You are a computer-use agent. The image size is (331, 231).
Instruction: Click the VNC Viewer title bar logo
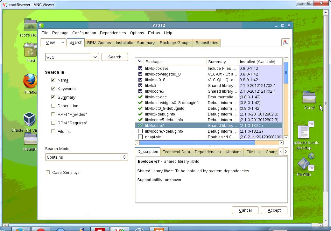coord(5,4)
